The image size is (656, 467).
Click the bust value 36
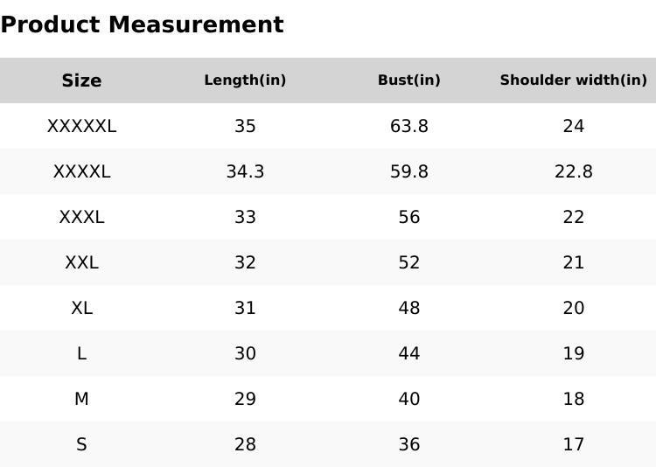point(408,444)
